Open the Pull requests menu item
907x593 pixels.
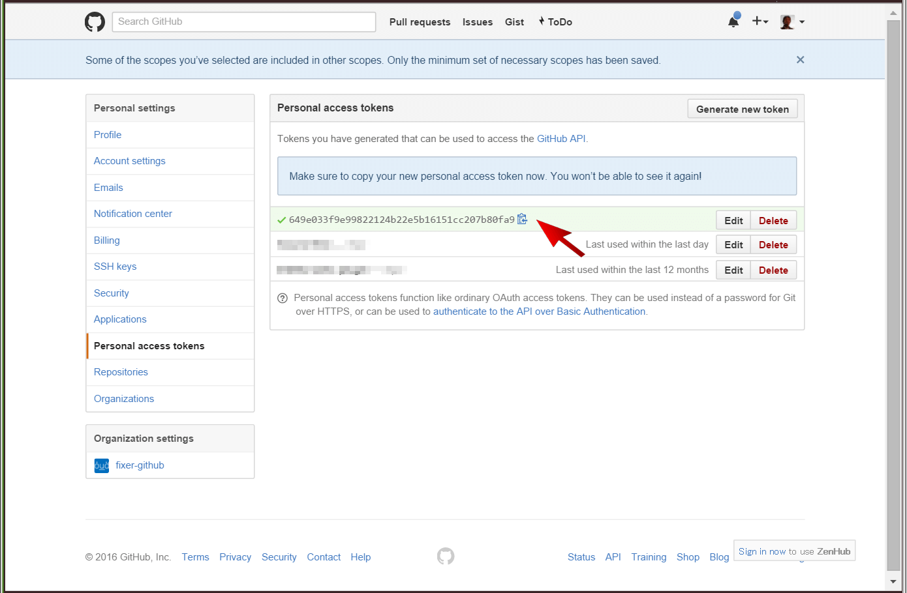420,22
